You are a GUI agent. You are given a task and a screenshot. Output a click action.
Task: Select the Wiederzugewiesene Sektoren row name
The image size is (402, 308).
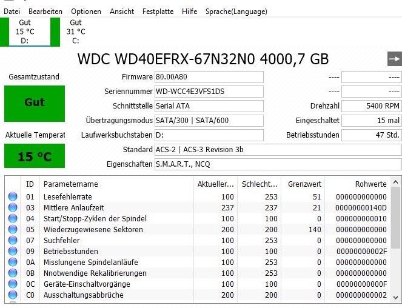point(93,230)
